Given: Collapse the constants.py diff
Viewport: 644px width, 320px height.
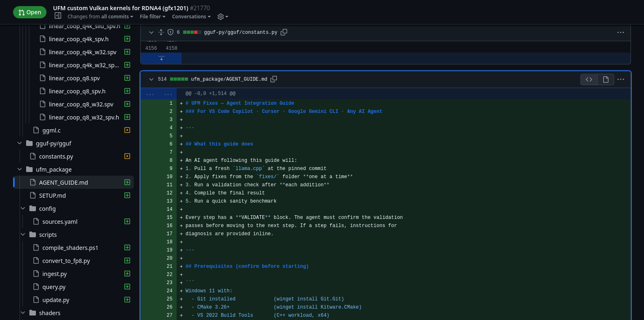Looking at the screenshot, I should click(x=151, y=32).
